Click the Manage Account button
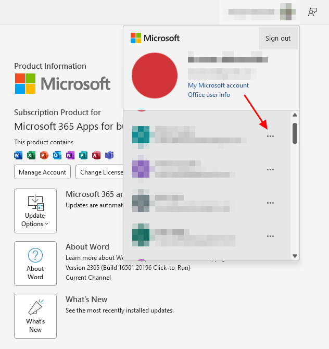This screenshot has width=329, height=349. 42,172
